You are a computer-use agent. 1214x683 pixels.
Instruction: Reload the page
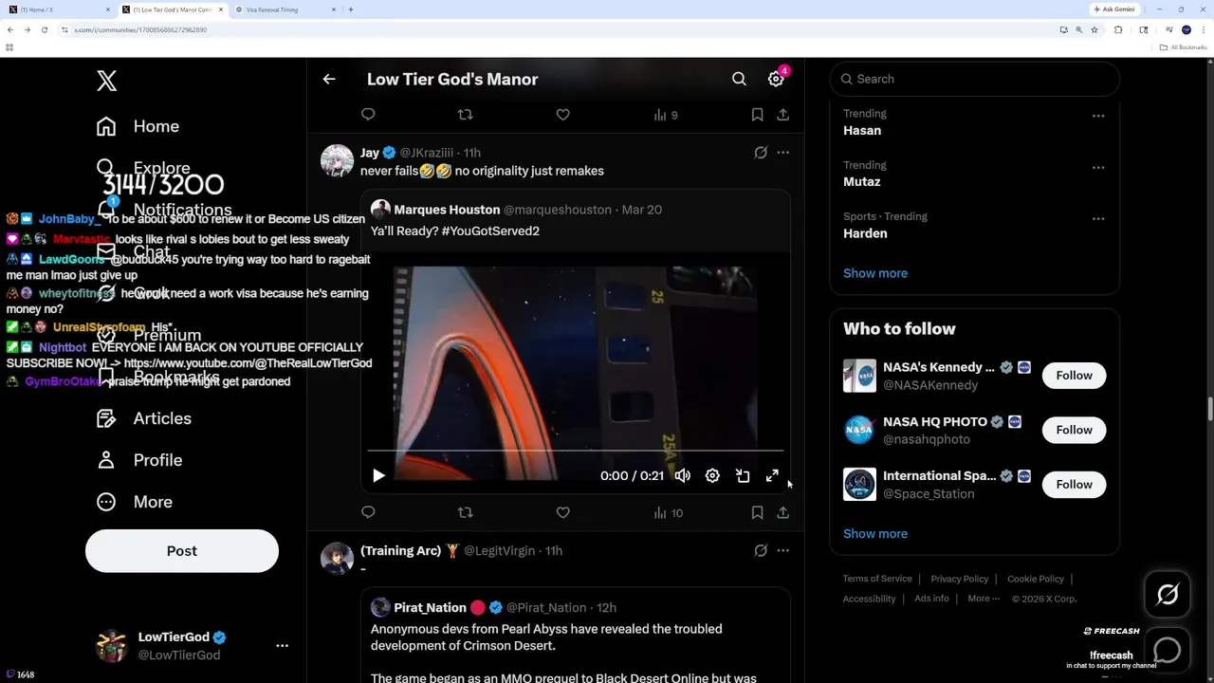tap(44, 29)
